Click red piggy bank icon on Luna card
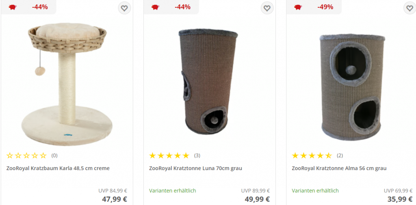This screenshot has width=416, height=205. [156, 7]
